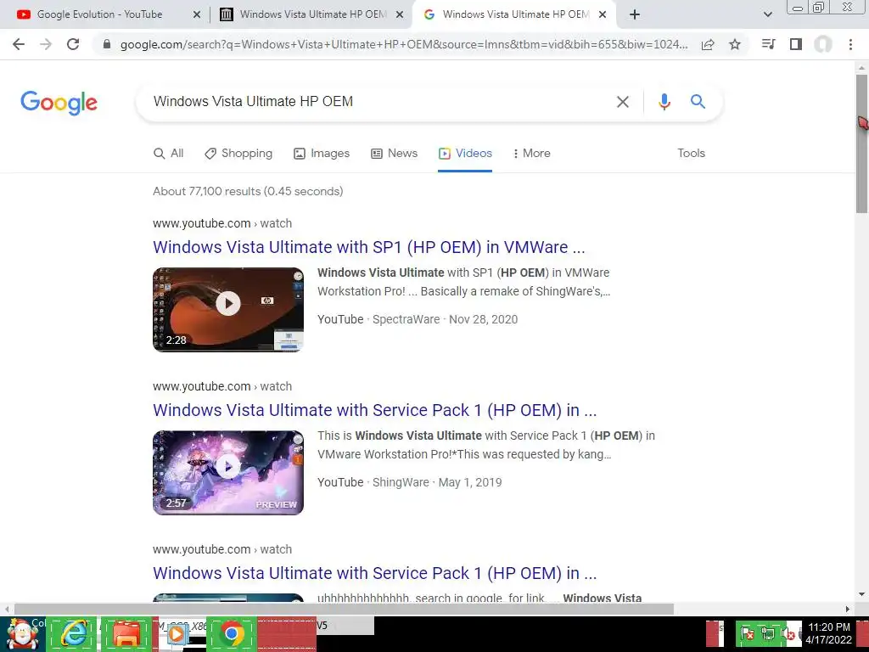Click the address bar URL text
869x652 pixels.
404,44
